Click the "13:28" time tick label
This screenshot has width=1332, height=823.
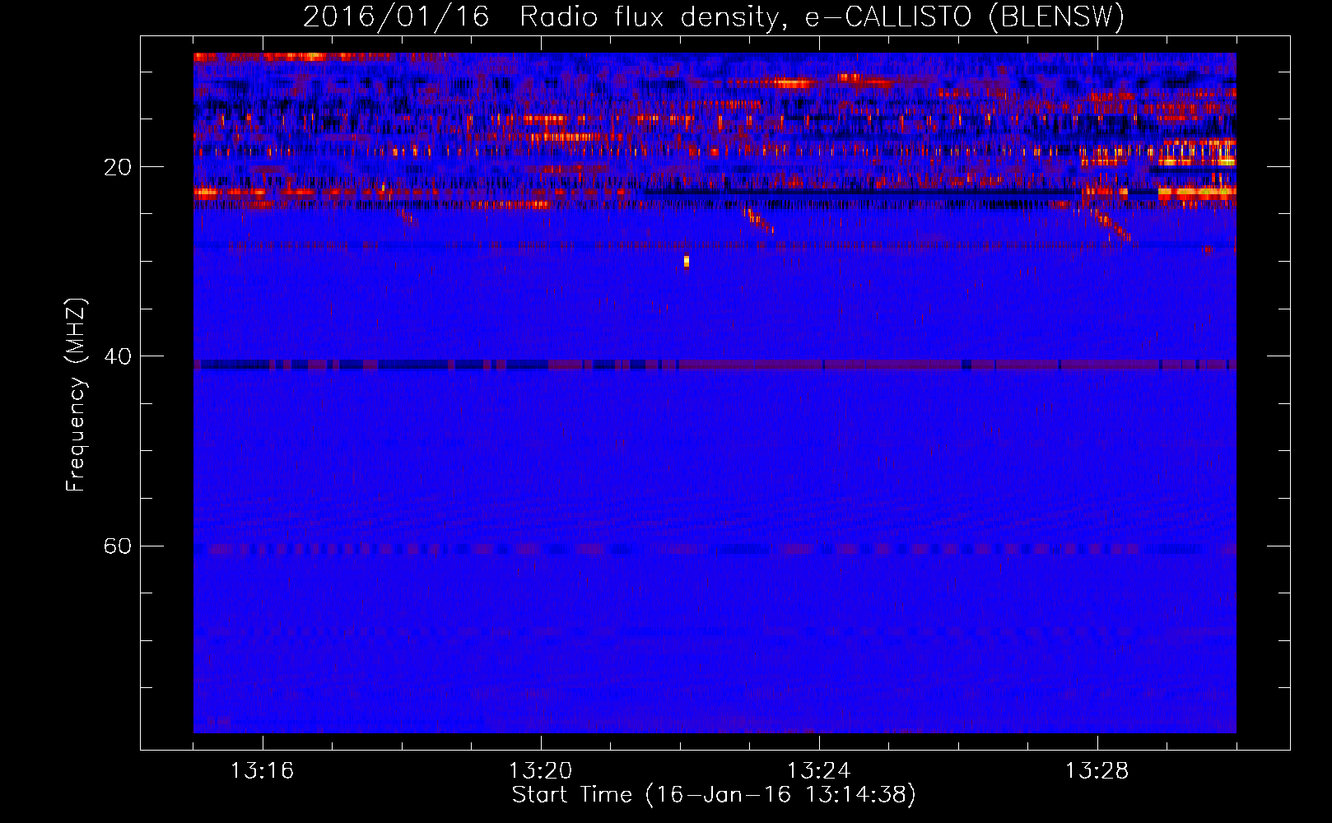tap(1097, 771)
